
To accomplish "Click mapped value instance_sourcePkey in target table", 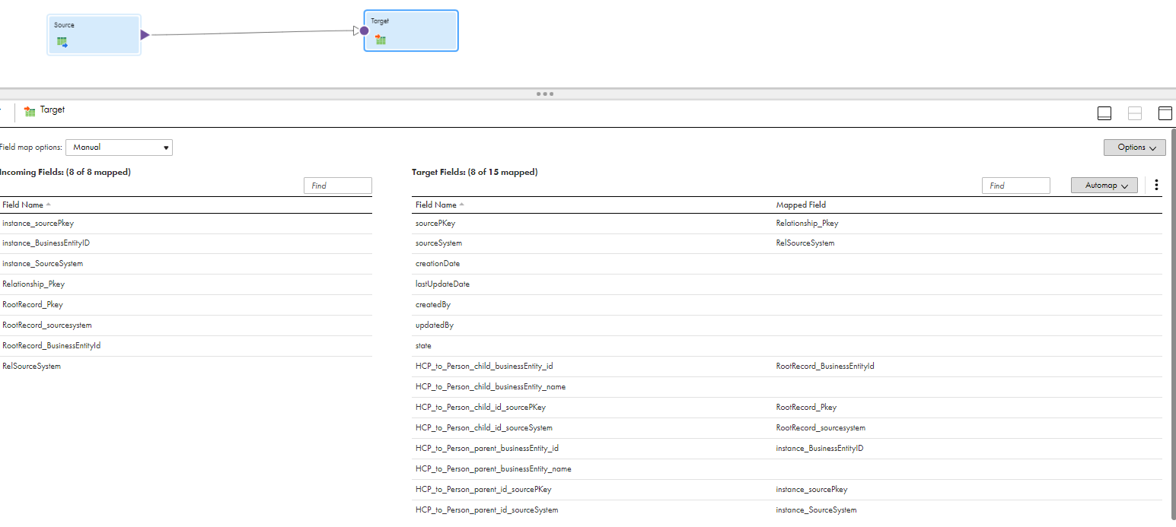I will tap(811, 490).
